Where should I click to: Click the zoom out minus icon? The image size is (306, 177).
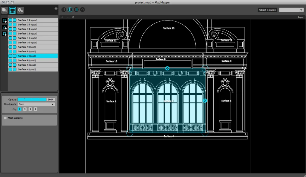[67, 17]
